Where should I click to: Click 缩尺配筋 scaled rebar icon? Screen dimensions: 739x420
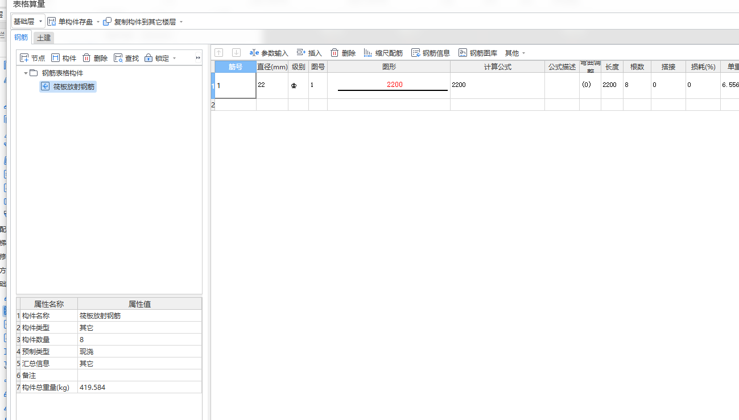point(368,53)
